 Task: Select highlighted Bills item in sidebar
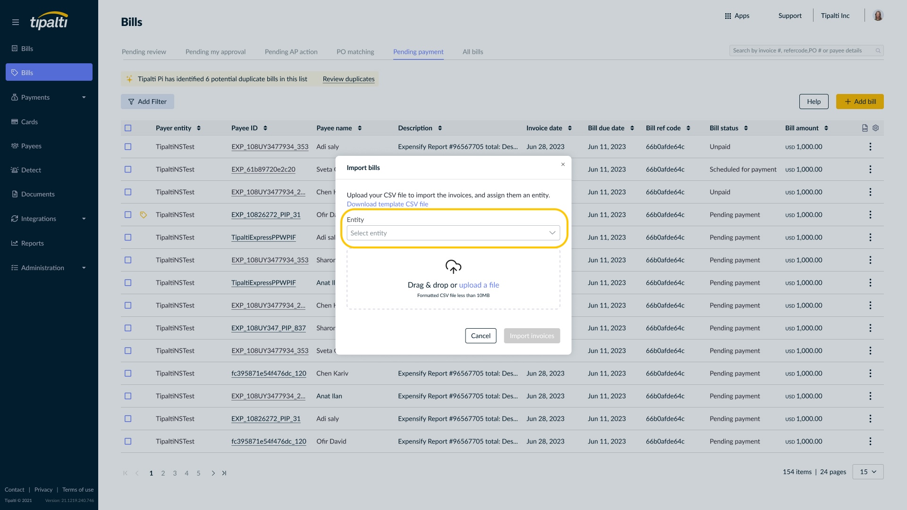(x=49, y=72)
